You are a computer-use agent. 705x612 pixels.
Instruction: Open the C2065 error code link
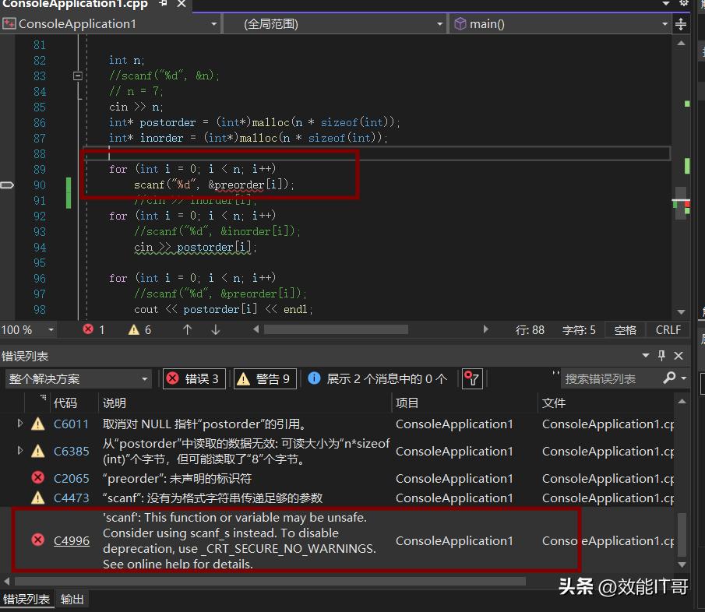click(x=71, y=479)
